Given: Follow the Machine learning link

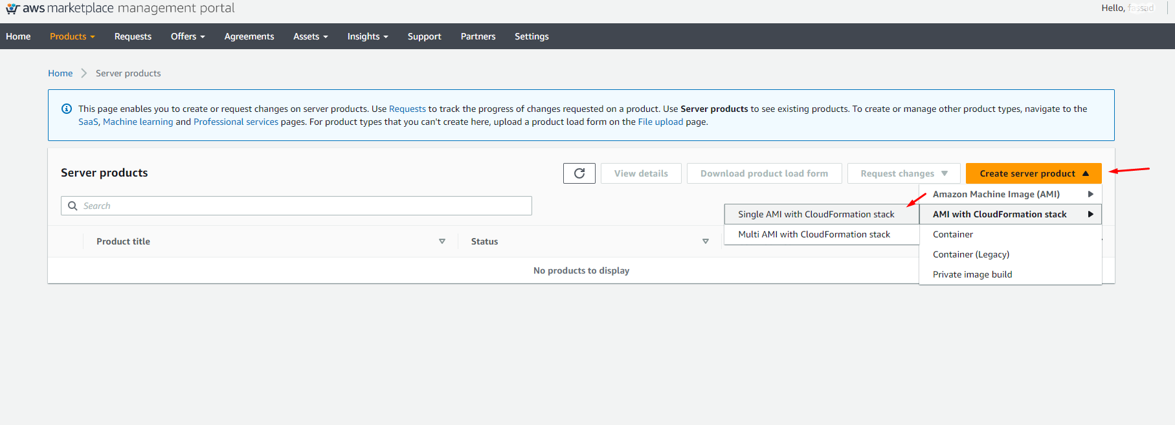Looking at the screenshot, I should click(138, 122).
